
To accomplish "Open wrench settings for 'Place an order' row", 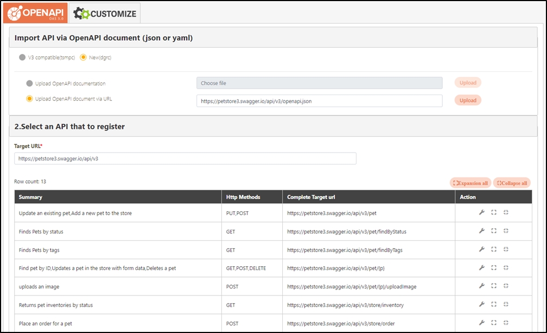I will [481, 323].
